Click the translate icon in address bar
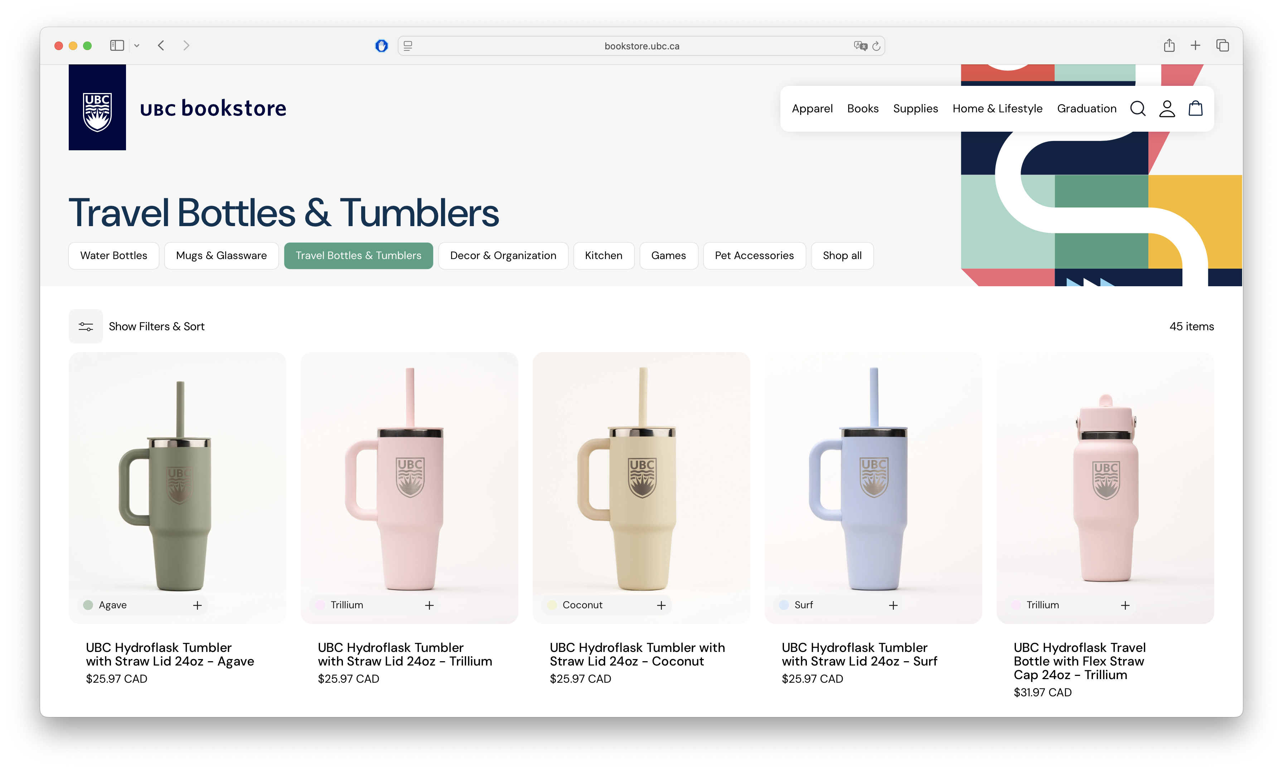Image resolution: width=1283 pixels, height=770 pixels. [860, 46]
